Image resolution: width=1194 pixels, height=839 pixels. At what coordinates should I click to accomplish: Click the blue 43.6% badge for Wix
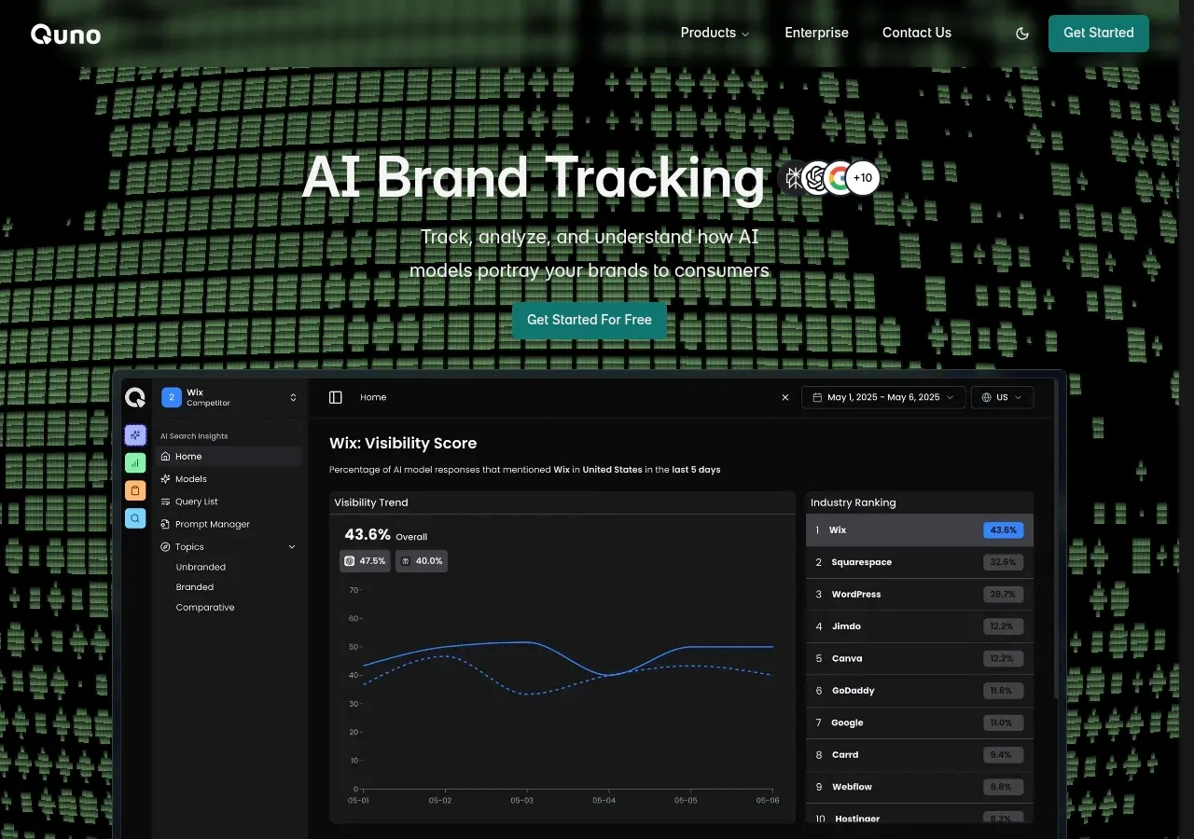pos(1003,530)
